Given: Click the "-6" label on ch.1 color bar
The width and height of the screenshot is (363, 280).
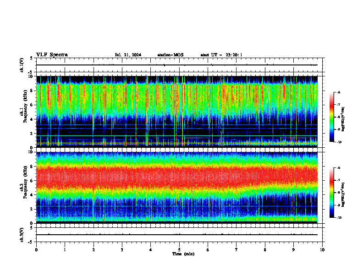Looking at the screenshot, I should click(338, 92).
